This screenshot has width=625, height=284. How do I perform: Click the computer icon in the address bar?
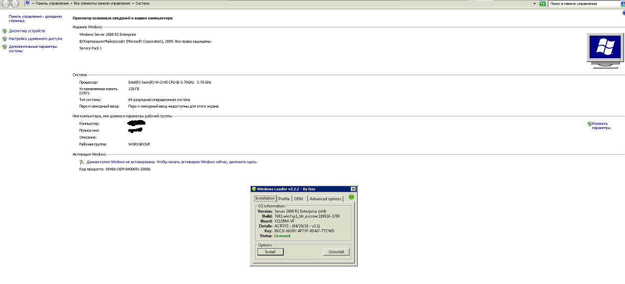click(27, 3)
